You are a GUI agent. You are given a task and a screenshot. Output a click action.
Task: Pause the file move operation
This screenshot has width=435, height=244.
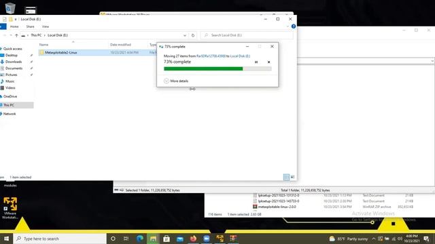coord(256,62)
